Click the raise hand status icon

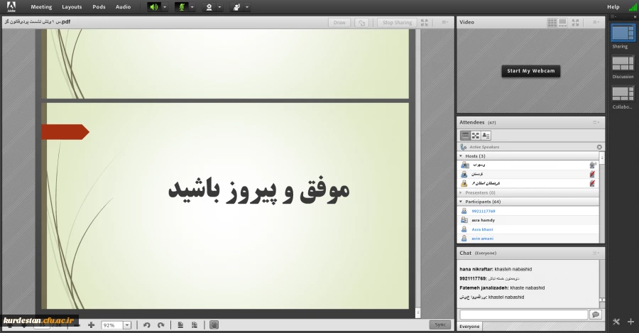[x=236, y=7]
